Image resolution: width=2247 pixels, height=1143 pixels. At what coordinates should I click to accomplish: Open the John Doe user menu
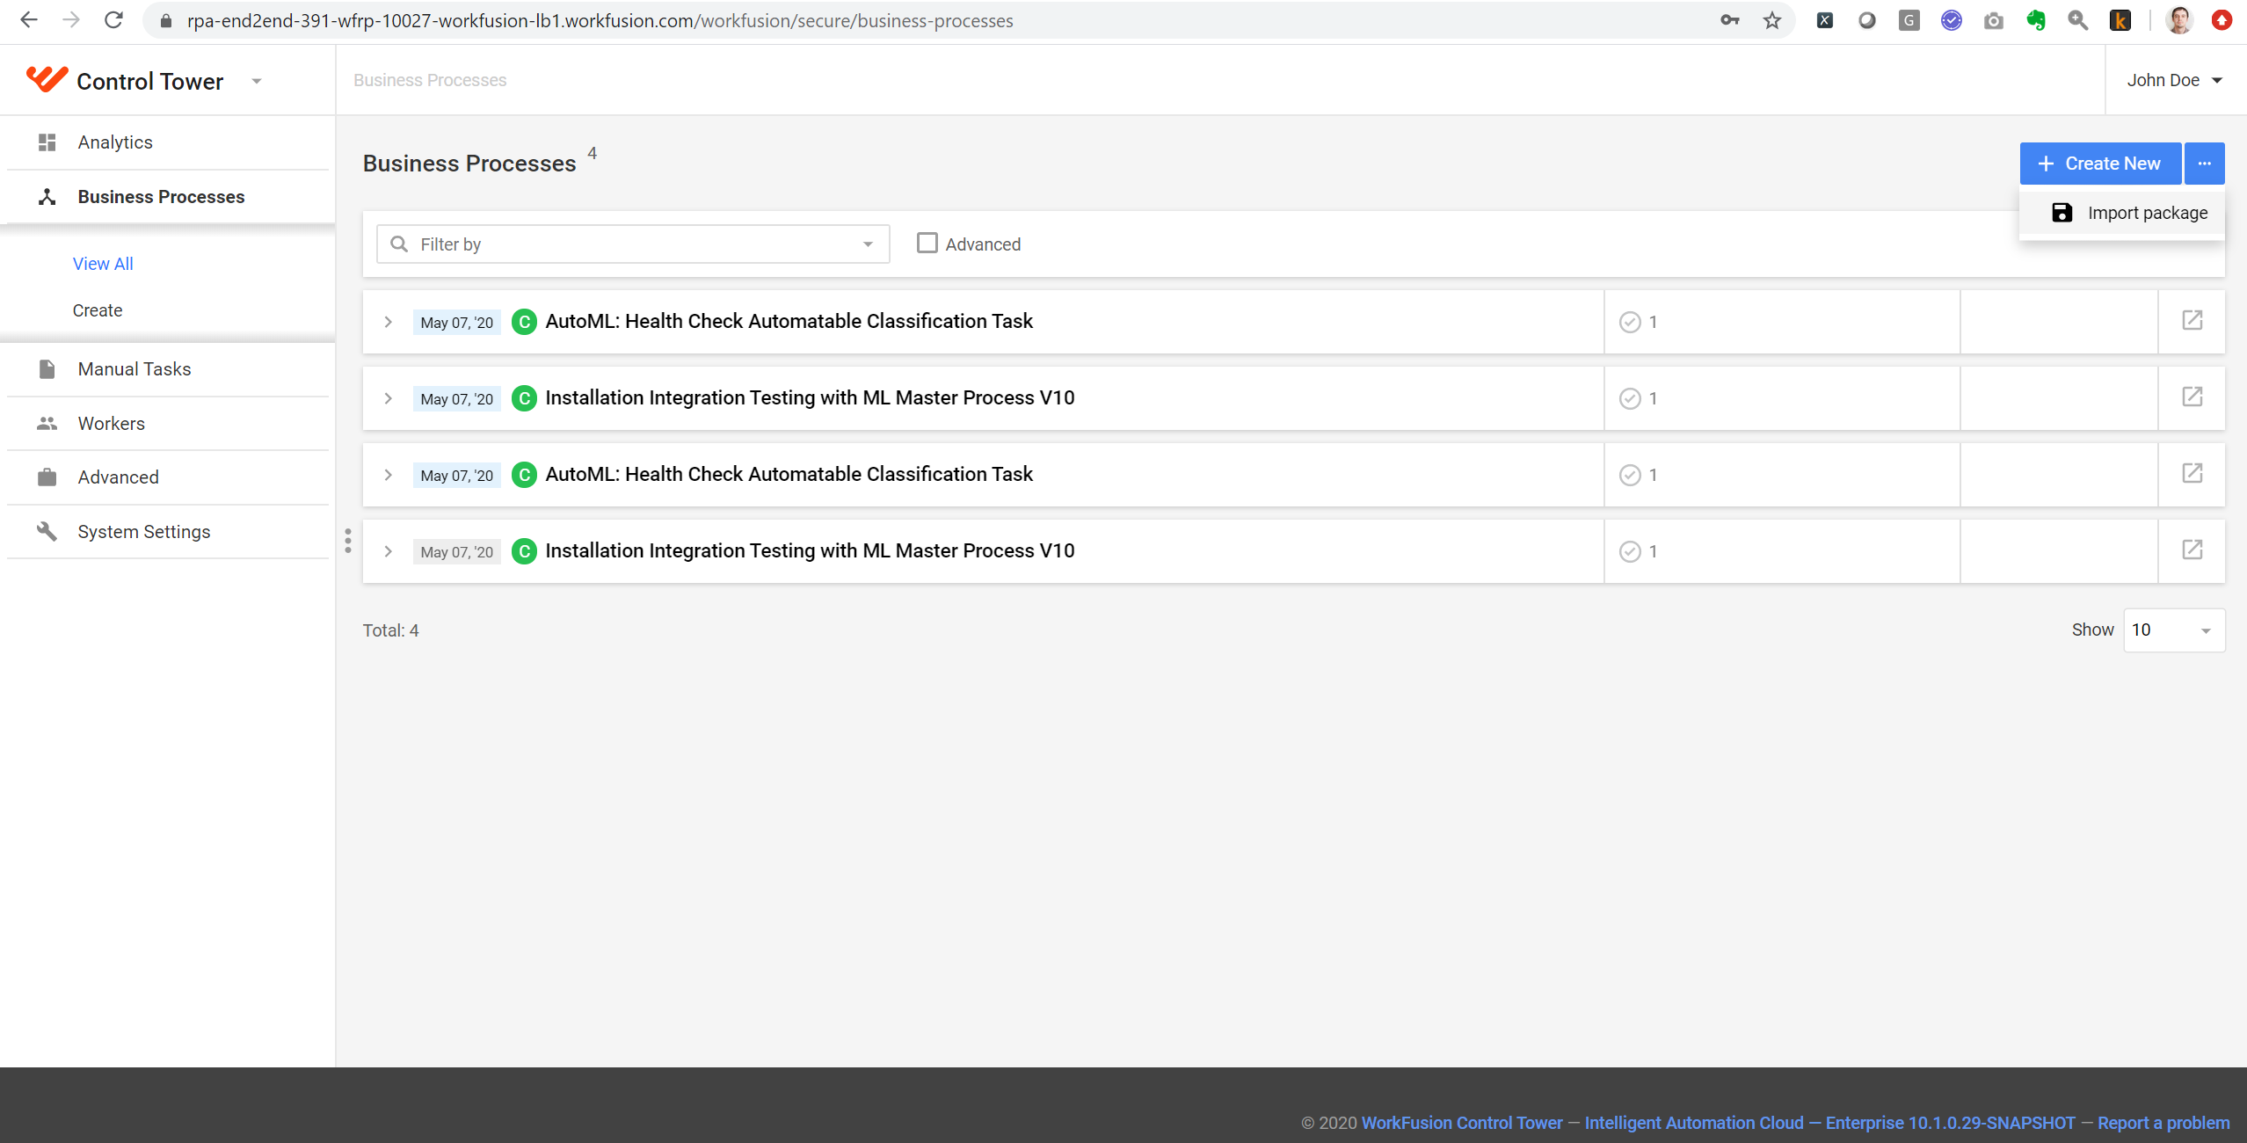(2174, 80)
